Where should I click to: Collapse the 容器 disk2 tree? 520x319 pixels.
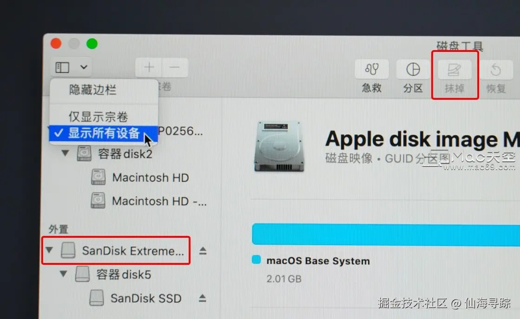[65, 153]
